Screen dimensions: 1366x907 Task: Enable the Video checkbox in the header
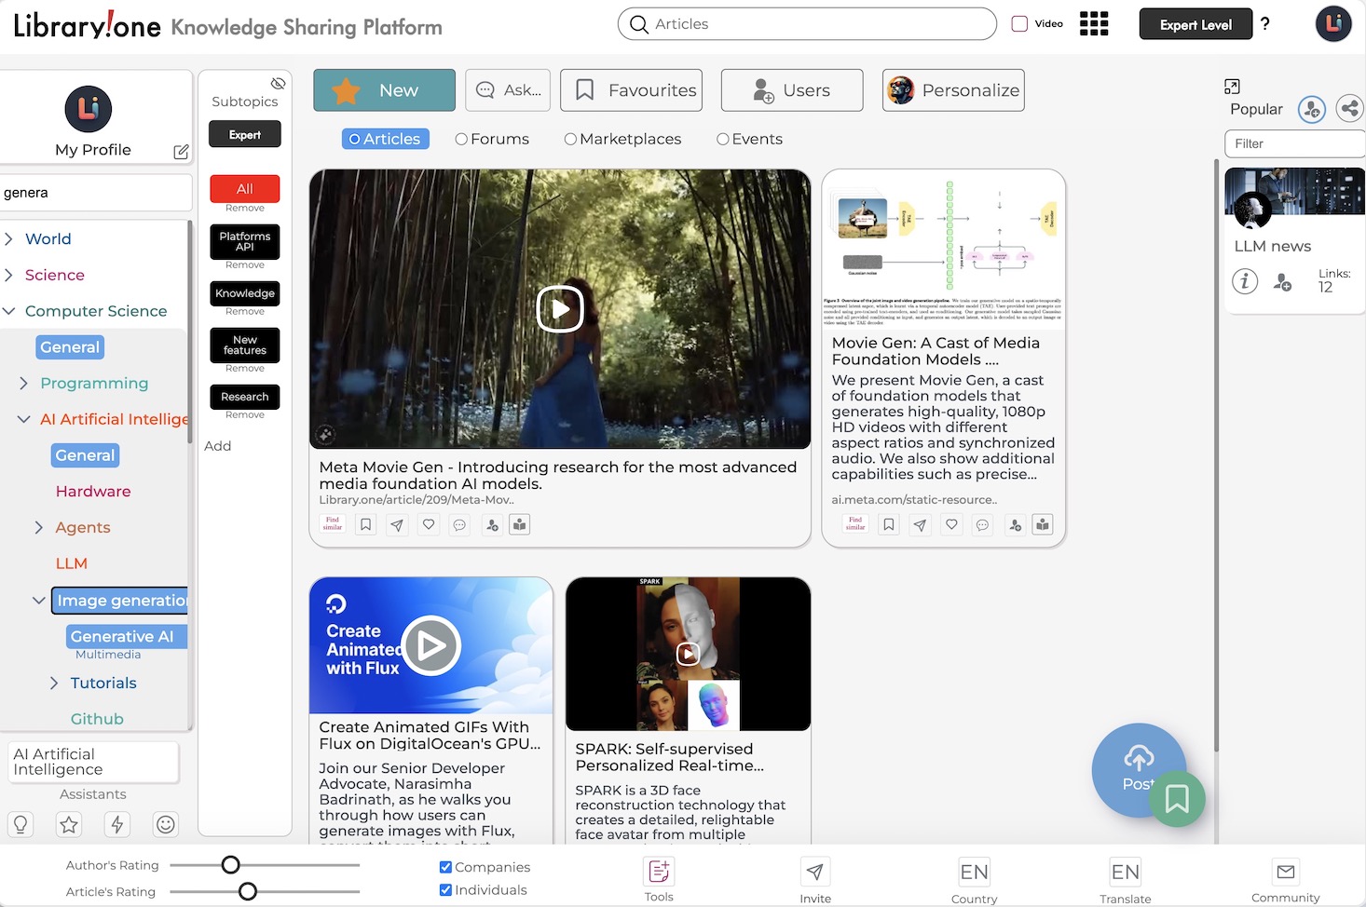[x=1019, y=23]
